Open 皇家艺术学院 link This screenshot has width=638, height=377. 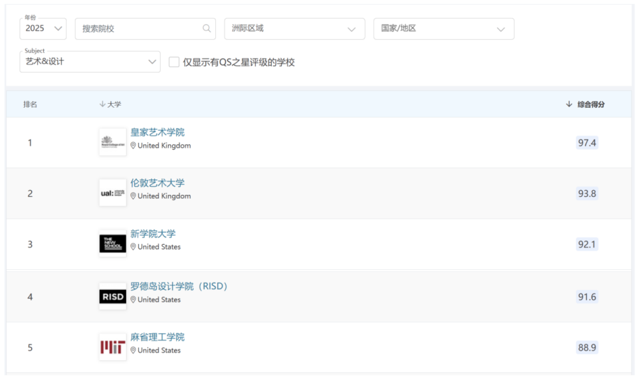(x=158, y=132)
